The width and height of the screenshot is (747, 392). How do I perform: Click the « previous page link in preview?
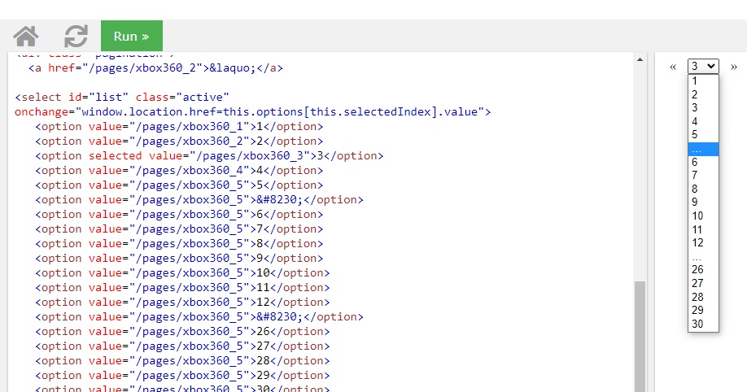pyautogui.click(x=673, y=67)
